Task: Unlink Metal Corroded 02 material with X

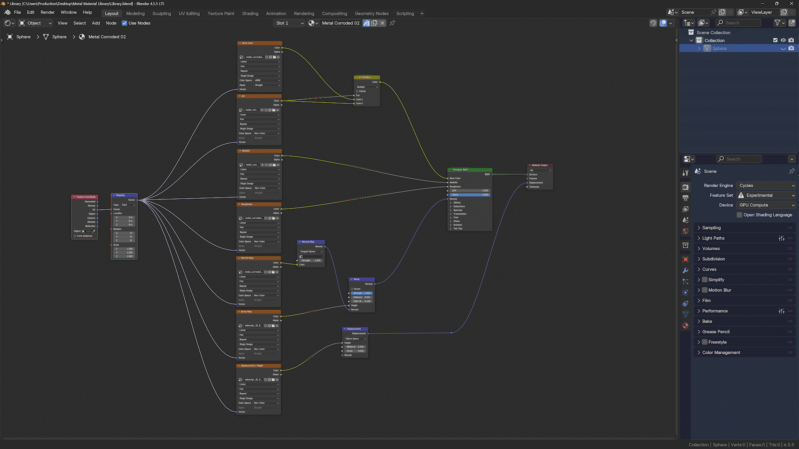Action: (382, 23)
